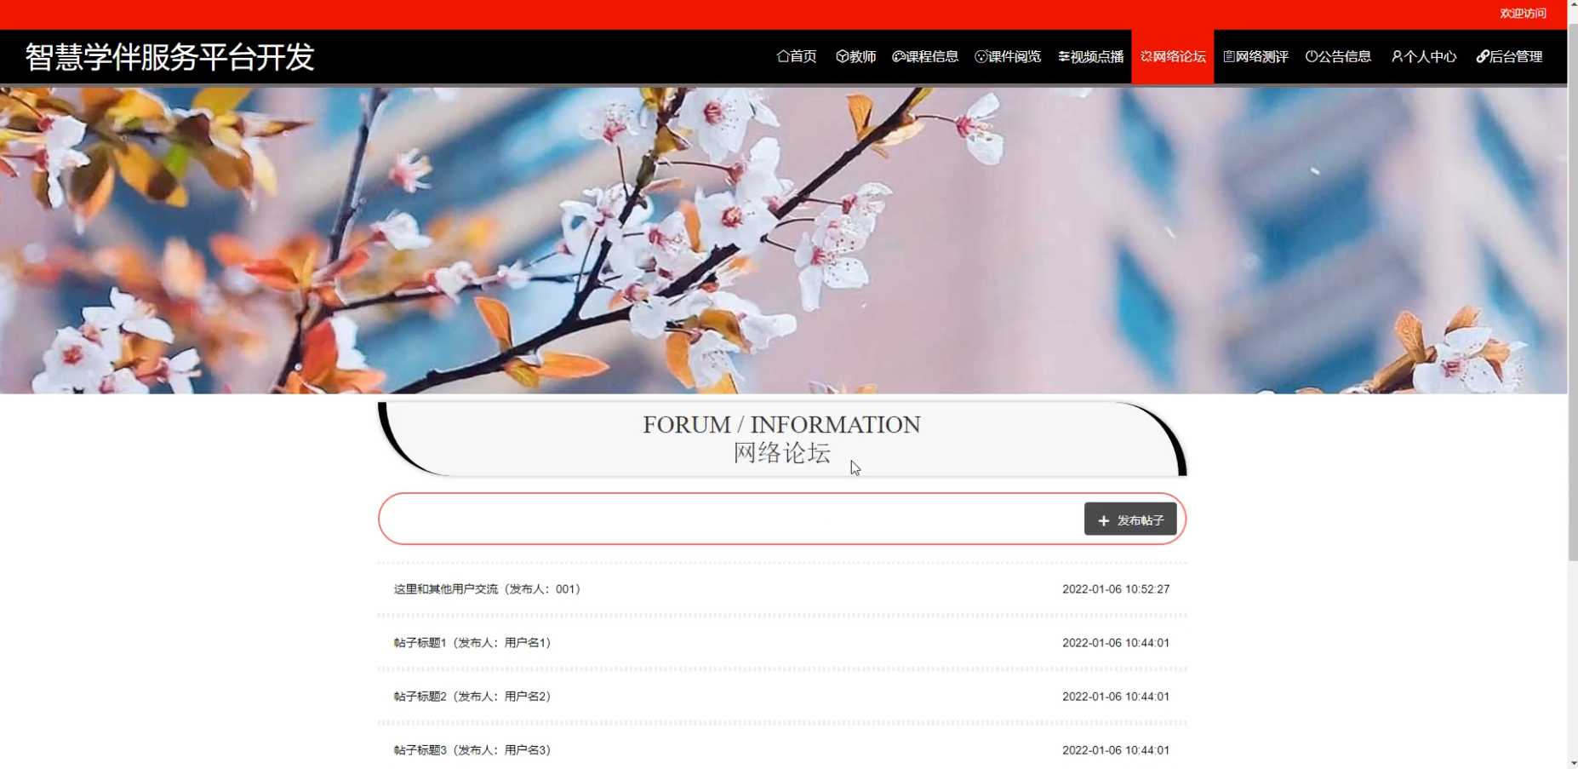Open post 这里和其他用户交流 by 001
1578x769 pixels.
(489, 589)
